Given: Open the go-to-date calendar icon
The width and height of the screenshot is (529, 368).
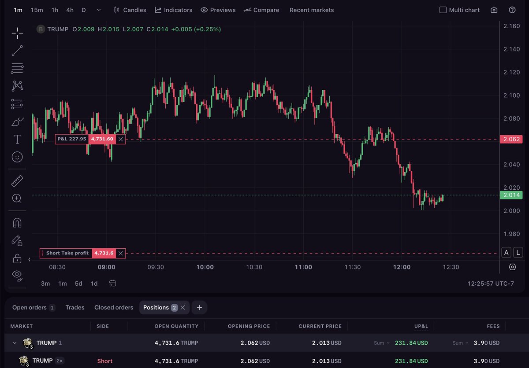Looking at the screenshot, I should pos(112,283).
